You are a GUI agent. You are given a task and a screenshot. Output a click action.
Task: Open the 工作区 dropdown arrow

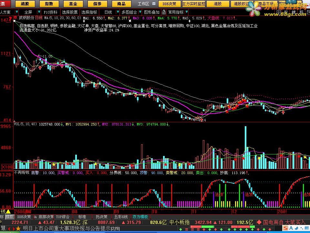click(154, 4)
